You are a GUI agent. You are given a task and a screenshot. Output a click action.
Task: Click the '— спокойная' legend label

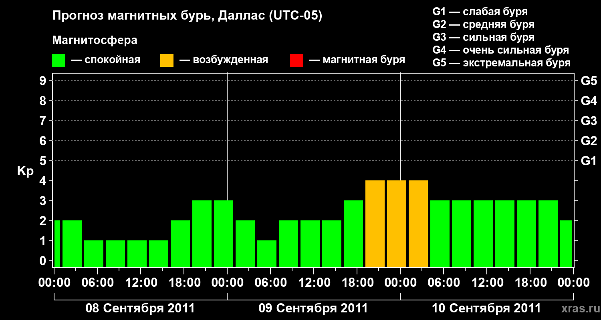106,60
